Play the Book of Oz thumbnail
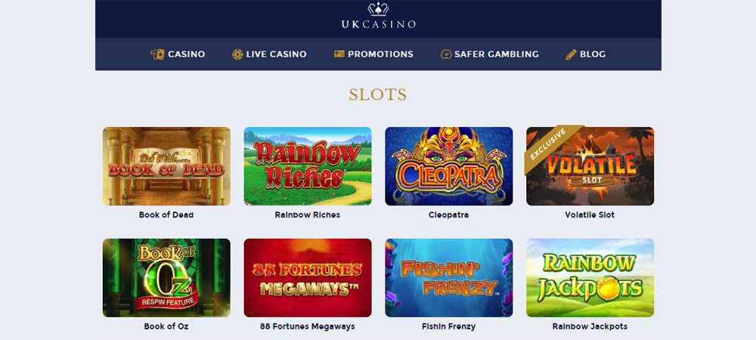The image size is (756, 340). (166, 278)
